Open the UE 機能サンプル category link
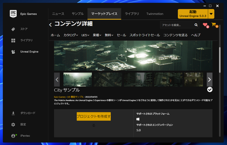Image resolution: width=227 pixels, height=145 pixels. click(75, 97)
